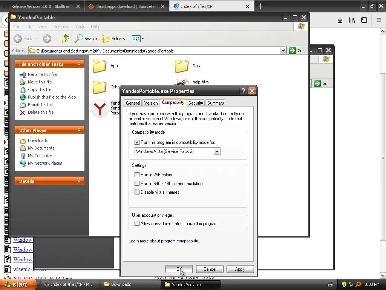386x290 pixels.
Task: Select the App folder icon
Action: click(100, 66)
